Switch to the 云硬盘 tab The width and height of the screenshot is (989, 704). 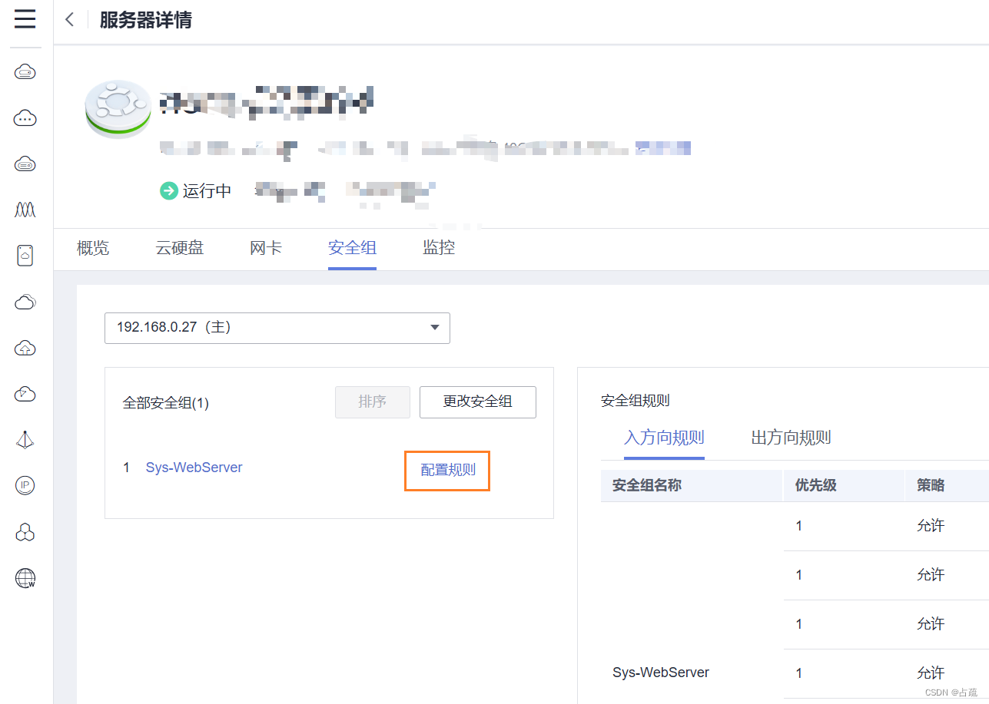180,248
